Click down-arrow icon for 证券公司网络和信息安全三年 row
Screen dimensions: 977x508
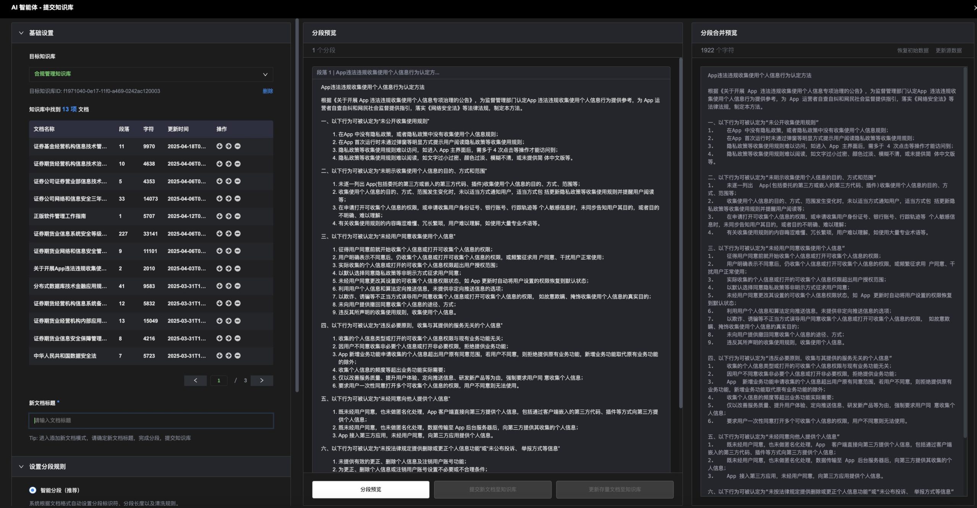click(x=219, y=198)
